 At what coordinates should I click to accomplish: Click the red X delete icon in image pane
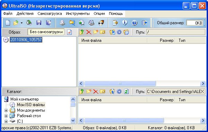[x=89, y=32]
